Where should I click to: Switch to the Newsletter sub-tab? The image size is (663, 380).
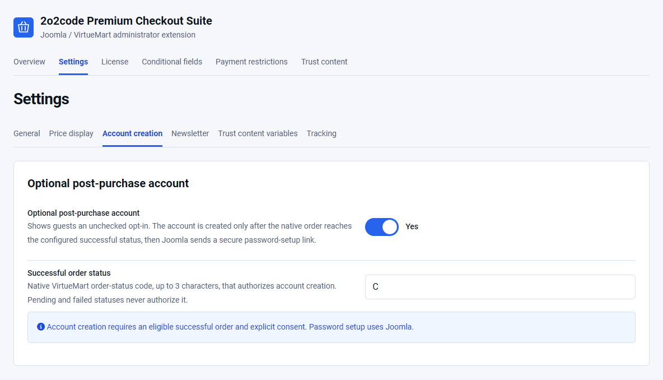(x=190, y=134)
